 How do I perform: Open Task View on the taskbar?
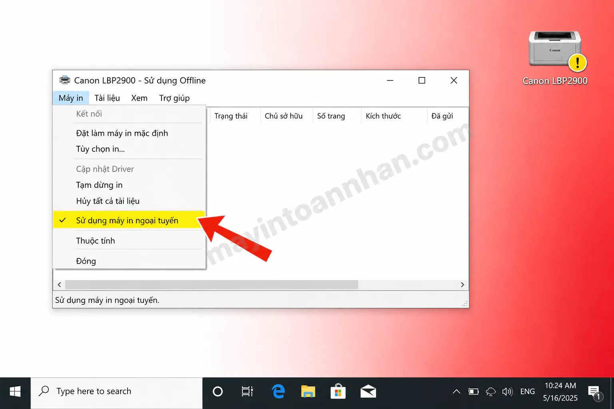[247, 391]
